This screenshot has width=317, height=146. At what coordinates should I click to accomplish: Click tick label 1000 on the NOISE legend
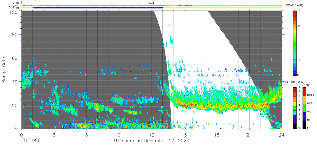pos(310,103)
